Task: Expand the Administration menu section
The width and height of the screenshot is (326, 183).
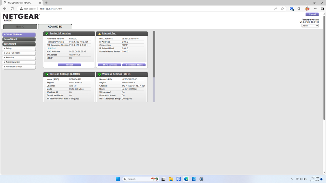Action: (19, 62)
